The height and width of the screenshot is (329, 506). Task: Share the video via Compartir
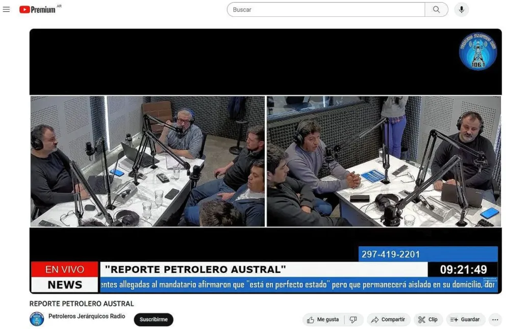pyautogui.click(x=389, y=319)
